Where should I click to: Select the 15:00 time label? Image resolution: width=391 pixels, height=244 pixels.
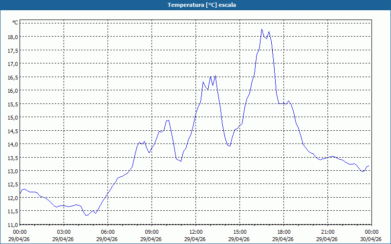click(240, 232)
